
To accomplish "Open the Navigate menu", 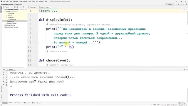I will [x=16, y=1].
